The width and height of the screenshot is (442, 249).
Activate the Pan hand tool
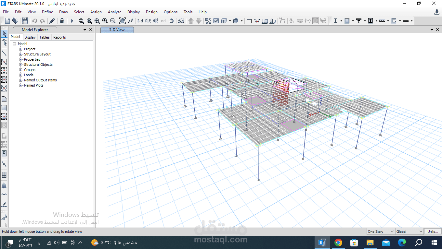pyautogui.click(x=122, y=21)
